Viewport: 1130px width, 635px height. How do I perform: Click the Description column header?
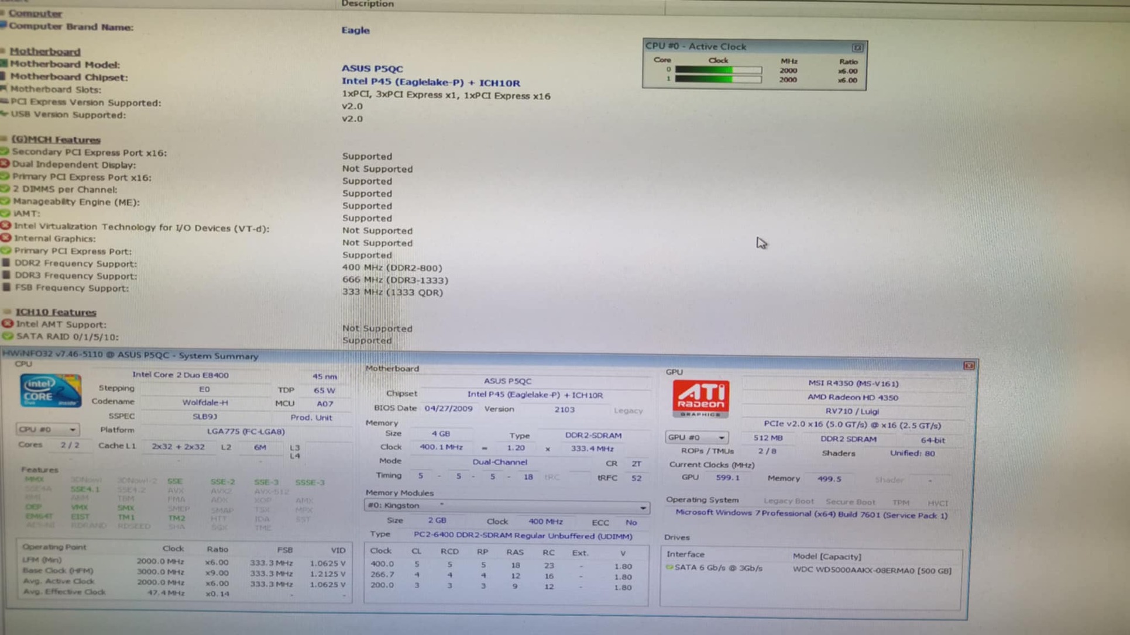click(x=367, y=4)
